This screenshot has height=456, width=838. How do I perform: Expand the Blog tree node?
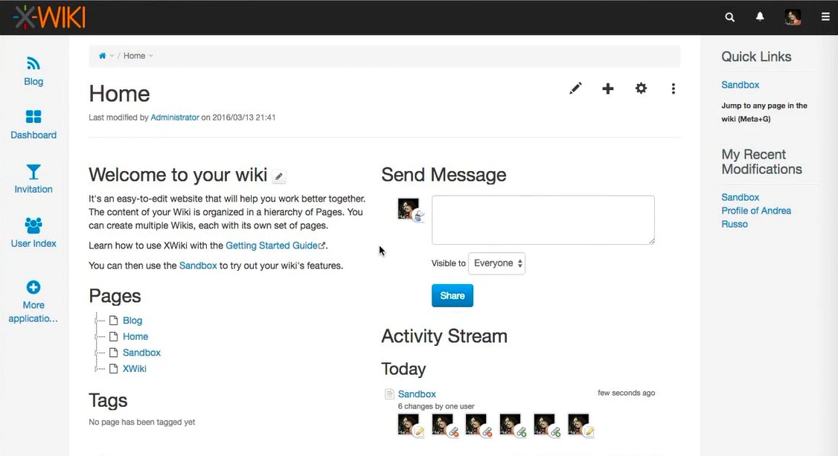coord(97,321)
